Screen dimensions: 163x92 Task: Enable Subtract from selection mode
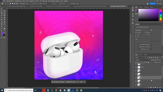point(15,4)
